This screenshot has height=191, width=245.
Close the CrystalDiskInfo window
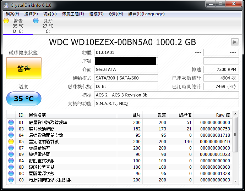pyautogui.click(x=234, y=4)
